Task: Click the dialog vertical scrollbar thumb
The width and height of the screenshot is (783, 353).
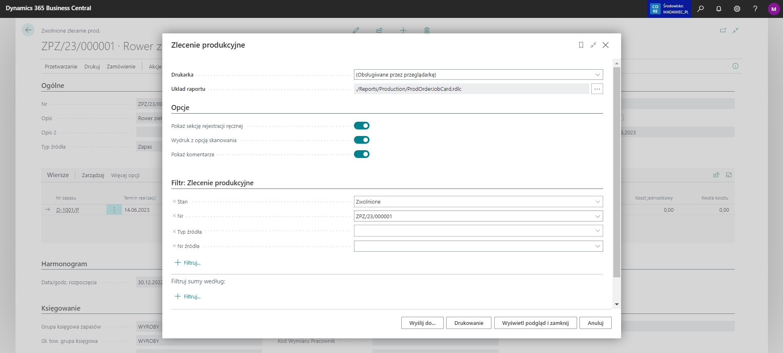Action: coord(617,172)
